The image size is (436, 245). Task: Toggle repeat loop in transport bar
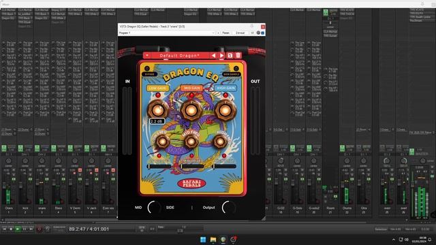(x=47, y=229)
